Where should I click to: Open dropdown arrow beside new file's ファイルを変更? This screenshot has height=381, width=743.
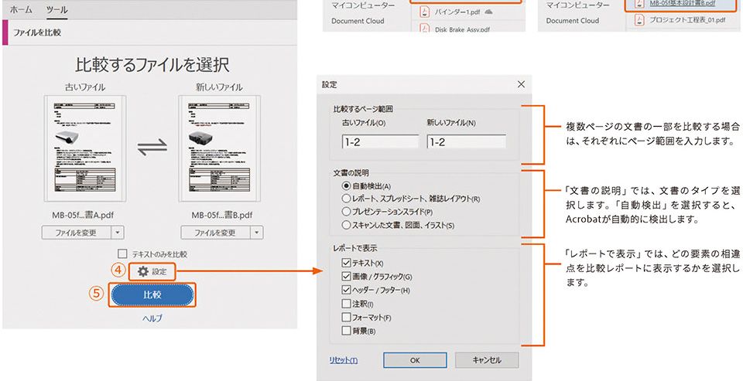pos(257,233)
